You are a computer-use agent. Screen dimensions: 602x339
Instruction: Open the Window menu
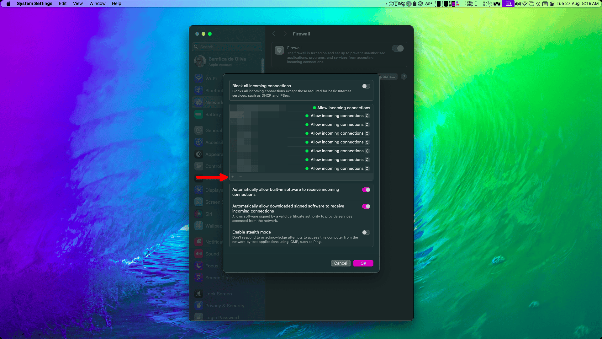coord(97,3)
